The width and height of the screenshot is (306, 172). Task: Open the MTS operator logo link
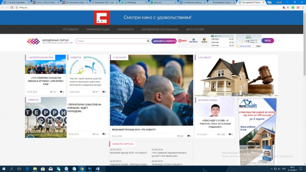[183, 41]
